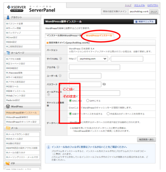Click the Mail section envelope icon
This screenshot has width=166, height=172.
pos(8,128)
